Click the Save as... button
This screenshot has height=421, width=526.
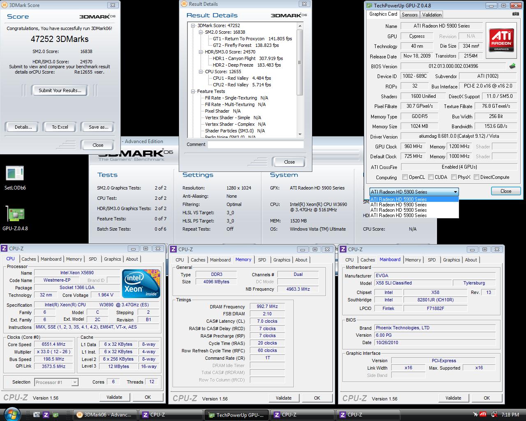(x=99, y=127)
